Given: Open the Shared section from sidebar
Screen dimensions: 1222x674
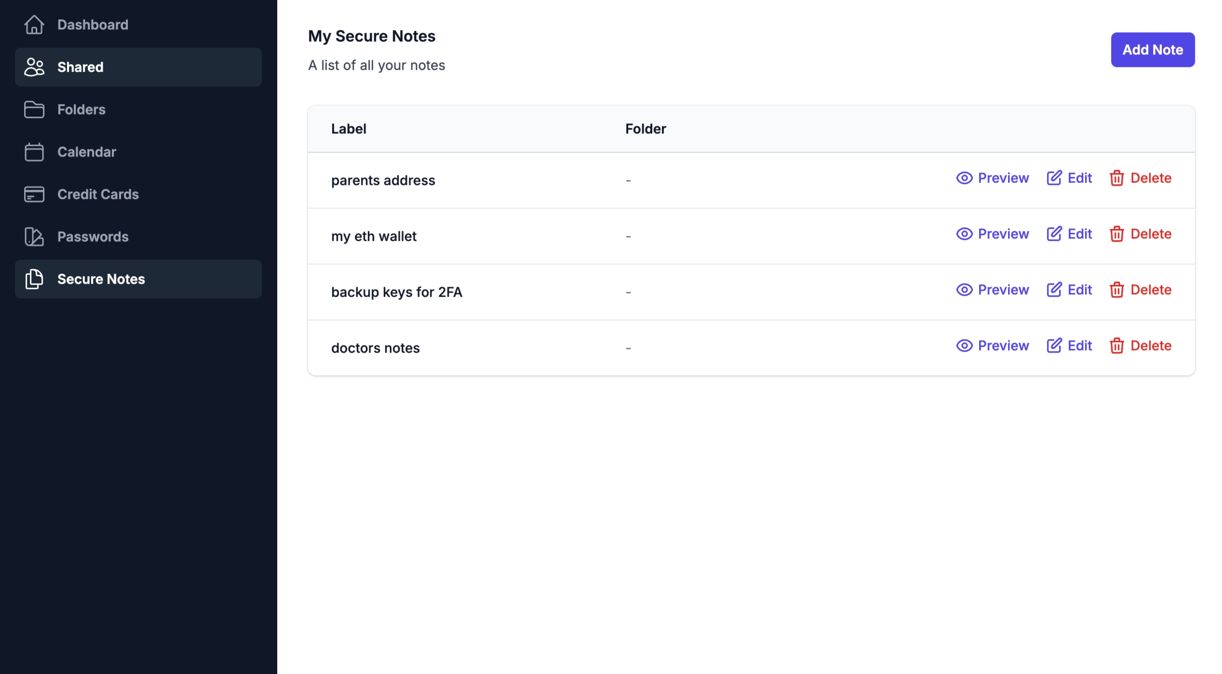Looking at the screenshot, I should (x=139, y=66).
